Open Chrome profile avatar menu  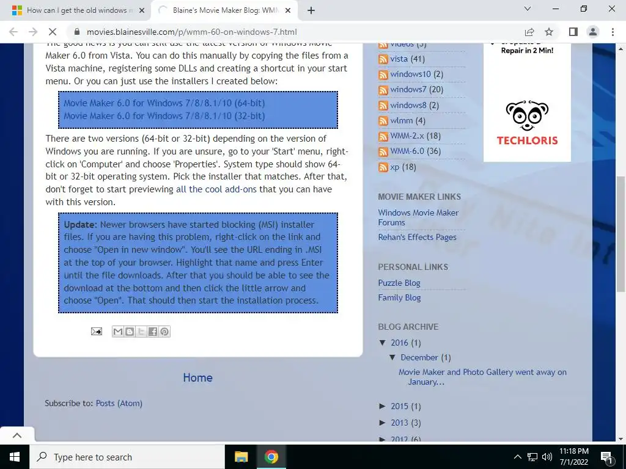(x=593, y=32)
